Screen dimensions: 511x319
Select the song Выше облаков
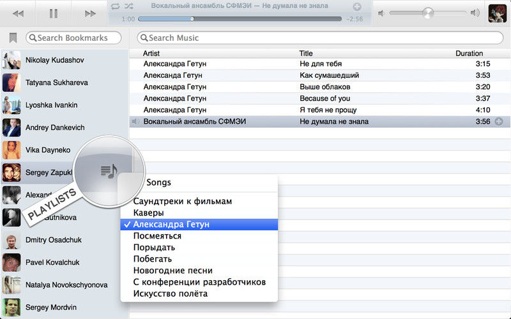tap(320, 87)
